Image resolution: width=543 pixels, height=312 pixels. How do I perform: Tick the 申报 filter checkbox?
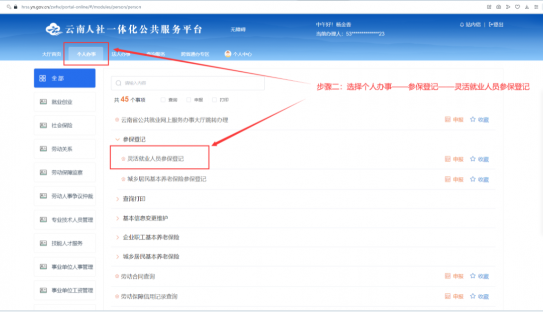click(189, 100)
